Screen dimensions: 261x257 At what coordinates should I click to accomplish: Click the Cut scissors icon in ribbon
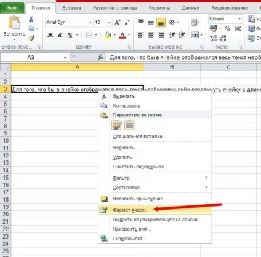pyautogui.click(x=31, y=19)
